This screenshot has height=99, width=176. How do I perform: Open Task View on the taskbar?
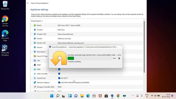[64, 96]
